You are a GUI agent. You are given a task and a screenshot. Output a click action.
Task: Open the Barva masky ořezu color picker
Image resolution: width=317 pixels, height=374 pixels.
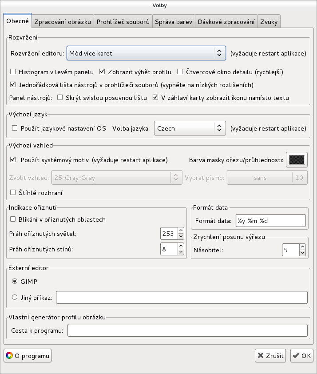tap(297, 160)
